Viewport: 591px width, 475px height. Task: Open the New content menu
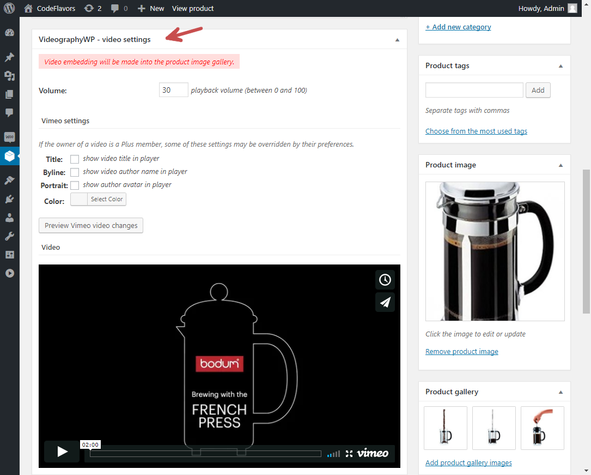pos(151,8)
